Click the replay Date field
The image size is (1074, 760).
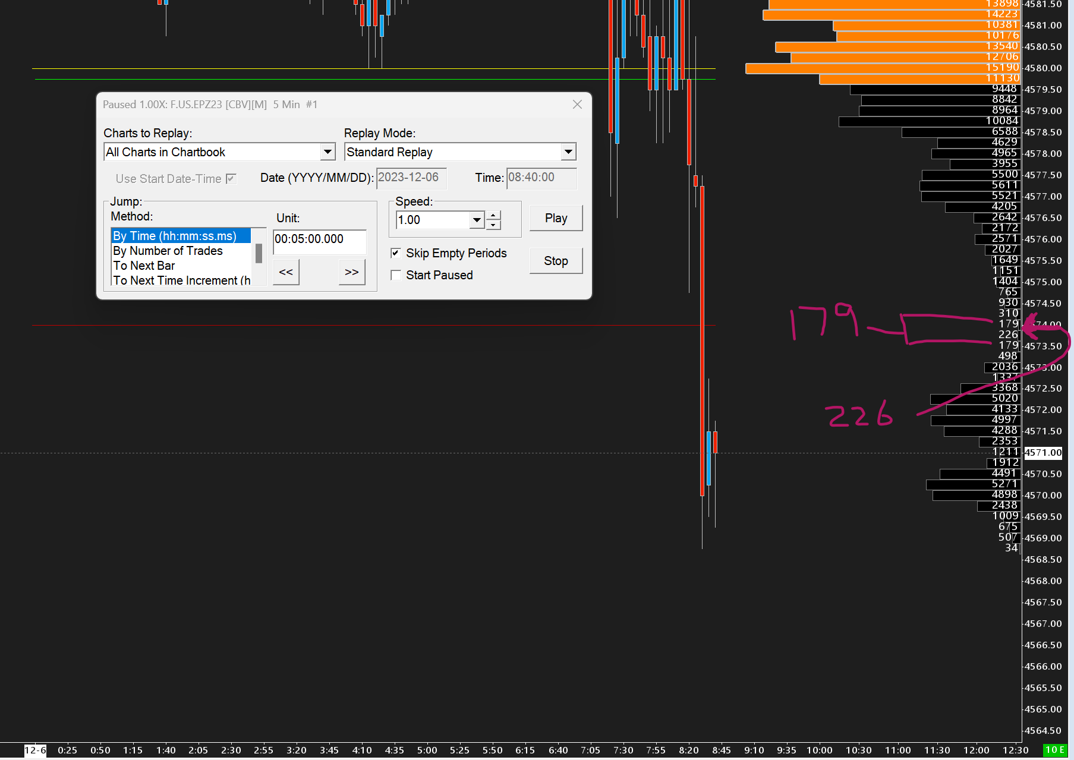pos(411,178)
